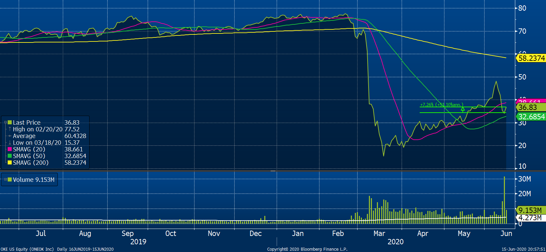Click the High on 02/20/20 marker icon
This screenshot has height=252, width=546.
(x=10, y=129)
